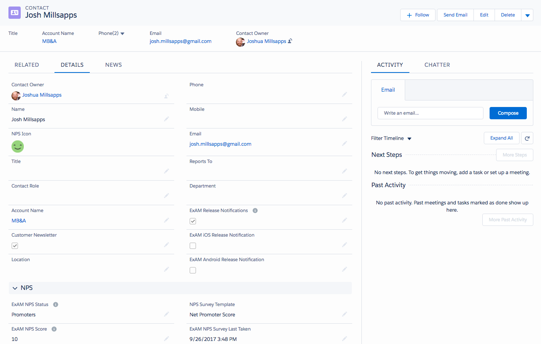
Task: Click pencil icon for Contact Role
Action: 167,196
